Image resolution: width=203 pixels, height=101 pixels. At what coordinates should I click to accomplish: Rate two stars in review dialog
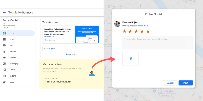[x=130, y=31]
